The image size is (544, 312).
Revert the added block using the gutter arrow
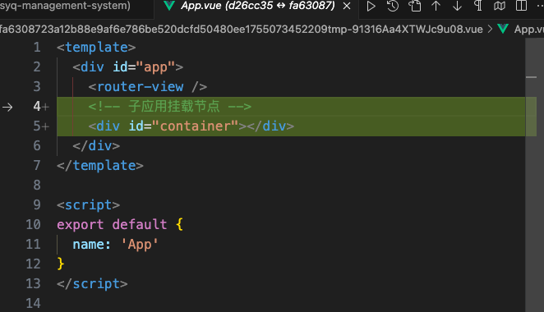click(7, 107)
